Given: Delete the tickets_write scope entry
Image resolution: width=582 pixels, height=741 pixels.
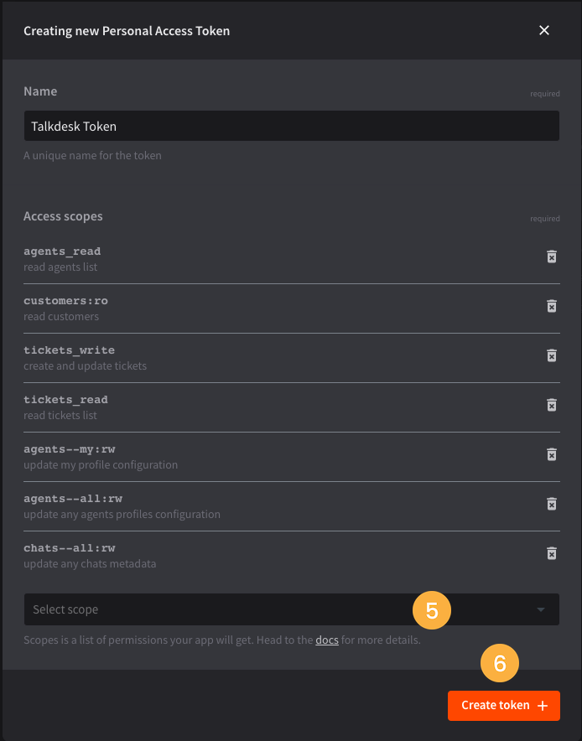Looking at the screenshot, I should (551, 355).
